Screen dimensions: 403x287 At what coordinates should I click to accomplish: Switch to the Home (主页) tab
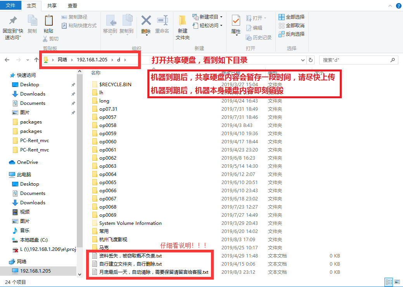coord(31,6)
